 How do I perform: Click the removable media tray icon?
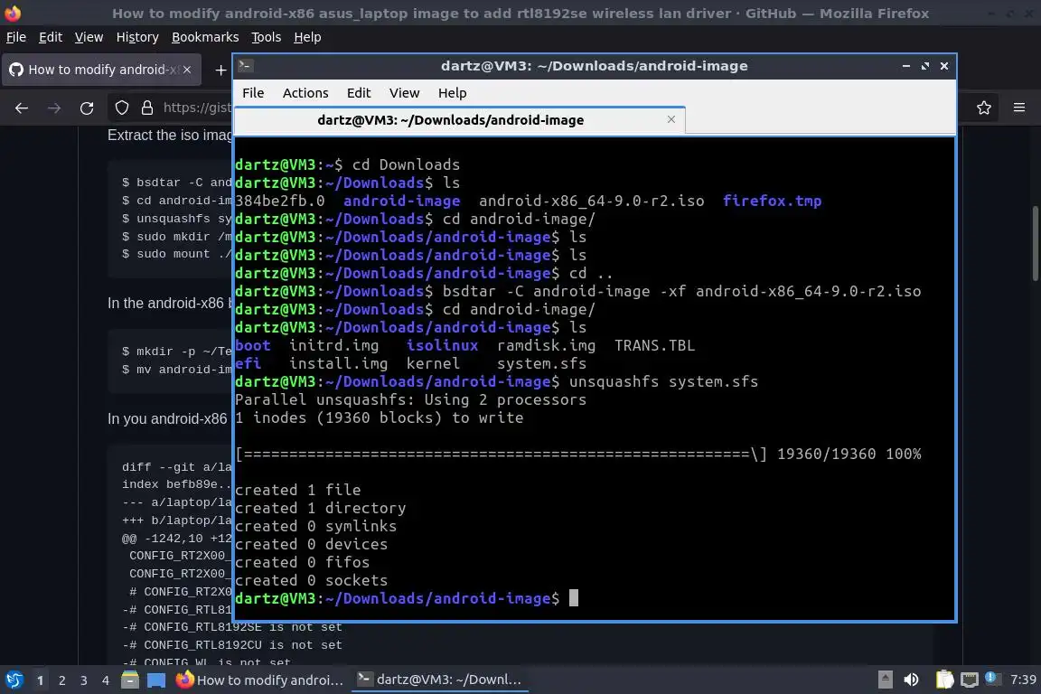885,680
